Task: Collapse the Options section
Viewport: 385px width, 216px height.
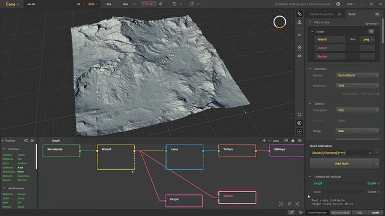Action: (x=310, y=104)
